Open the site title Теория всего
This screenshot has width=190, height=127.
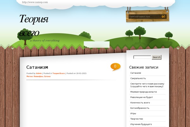(x=34, y=25)
